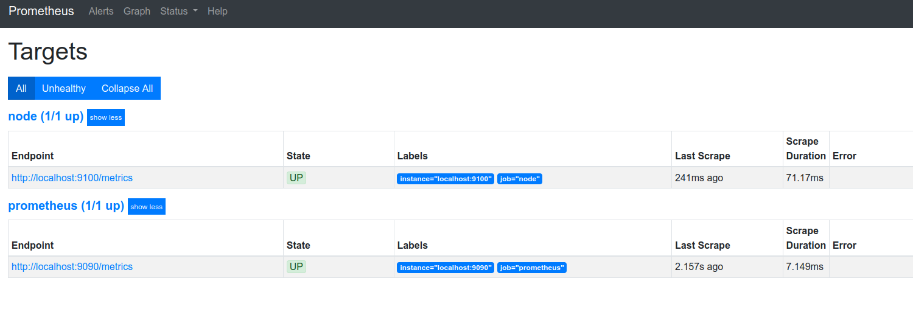Open the Prometheus brand home link

point(41,11)
